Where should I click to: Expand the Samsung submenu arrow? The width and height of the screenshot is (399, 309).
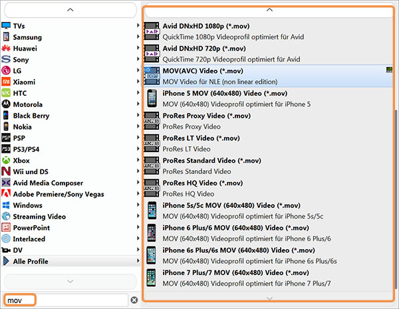tap(138, 37)
